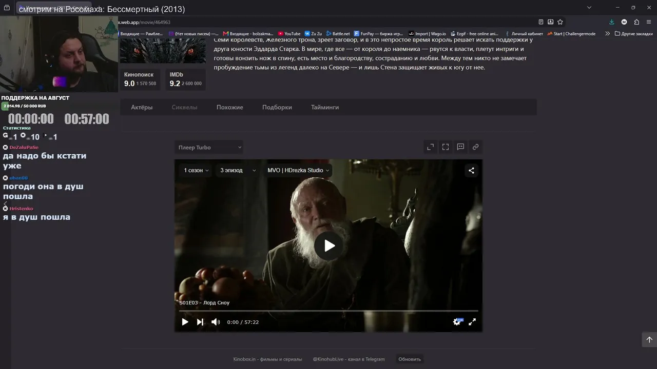Expand the 1 сезон season dropdown
The image size is (657, 369).
[x=196, y=170]
